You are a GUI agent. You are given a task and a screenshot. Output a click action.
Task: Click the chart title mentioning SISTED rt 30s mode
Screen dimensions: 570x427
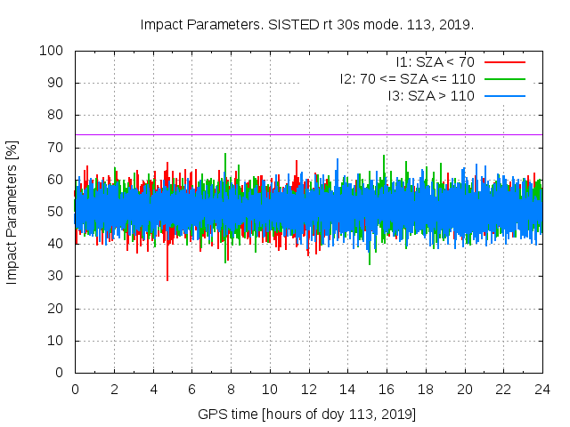point(306,24)
